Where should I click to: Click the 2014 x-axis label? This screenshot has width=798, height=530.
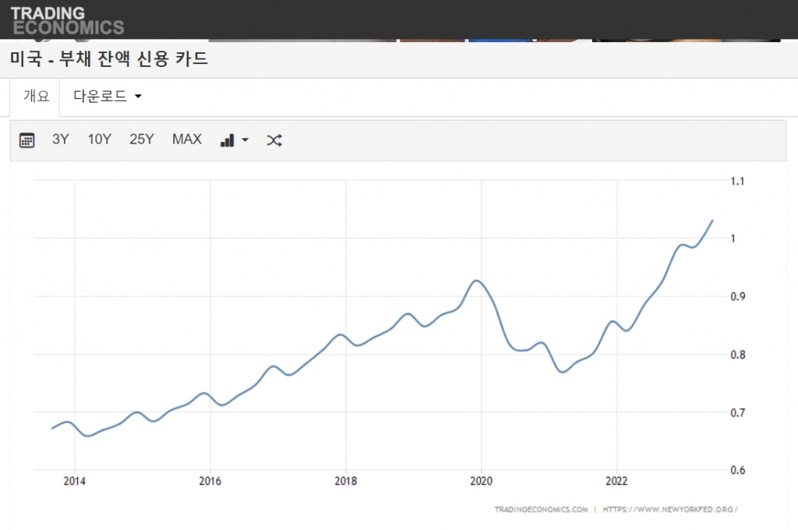(x=75, y=481)
